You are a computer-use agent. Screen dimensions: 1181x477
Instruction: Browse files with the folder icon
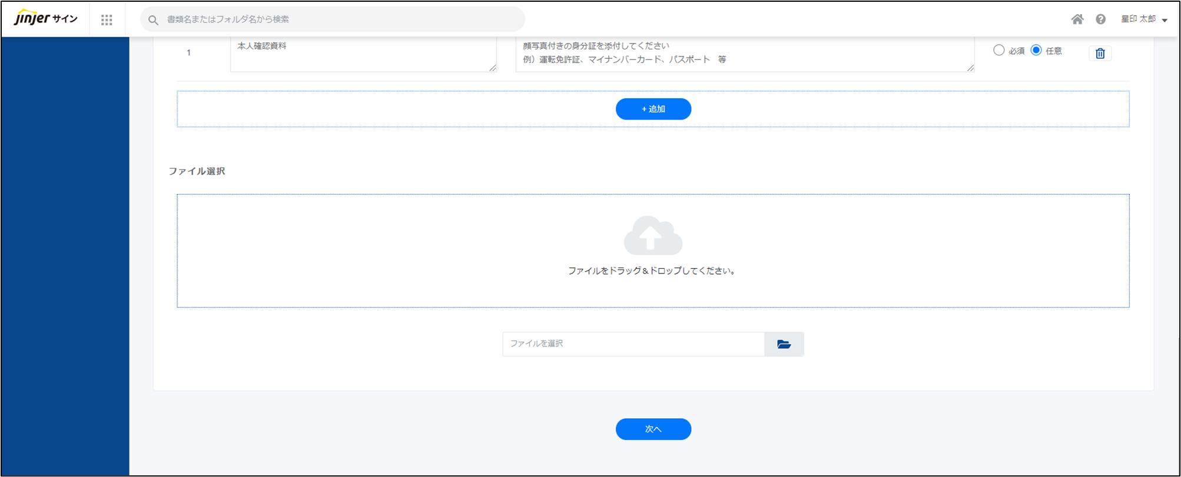click(784, 344)
